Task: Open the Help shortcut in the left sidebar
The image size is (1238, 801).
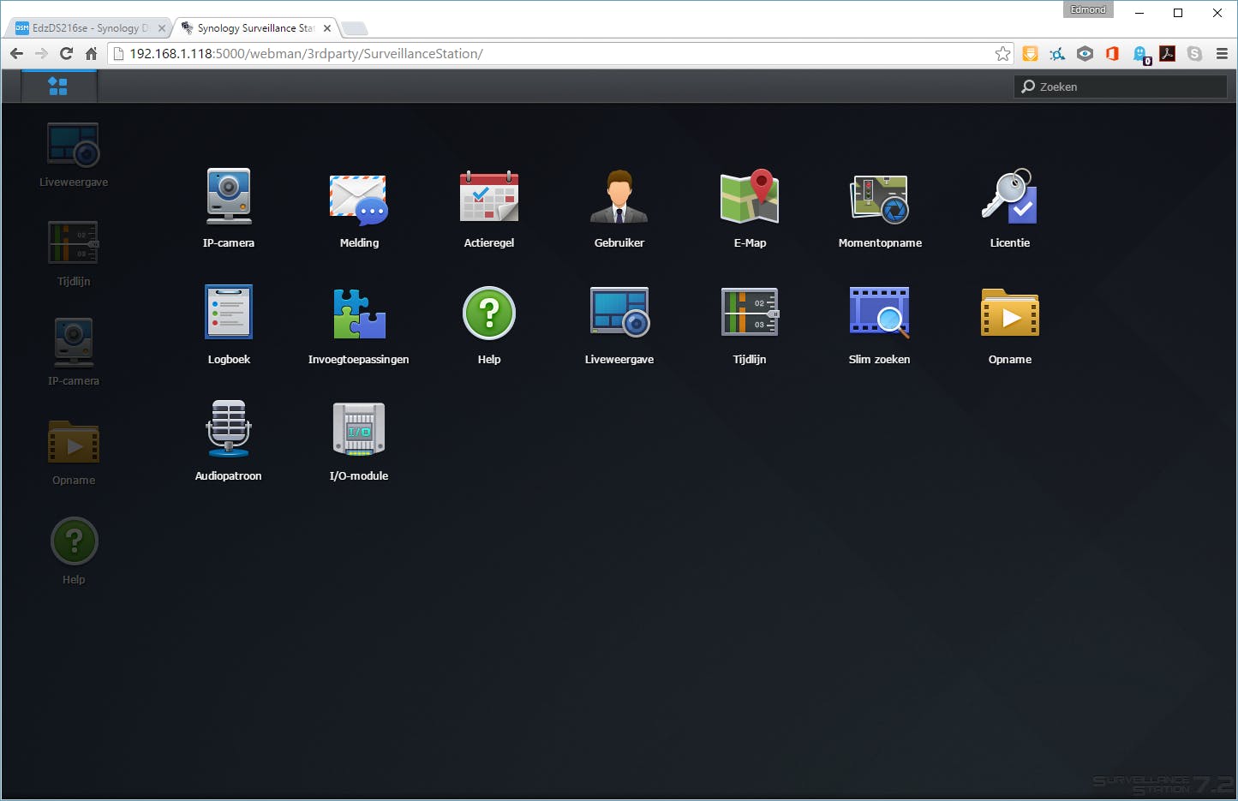Action: 74,541
